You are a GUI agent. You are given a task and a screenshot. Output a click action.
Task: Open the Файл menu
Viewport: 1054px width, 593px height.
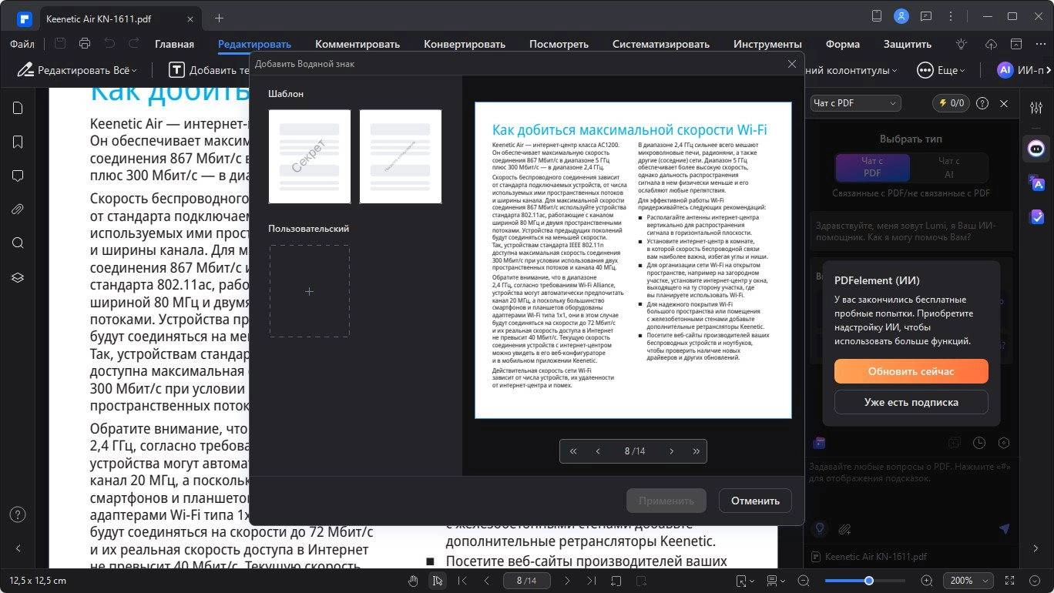(22, 44)
